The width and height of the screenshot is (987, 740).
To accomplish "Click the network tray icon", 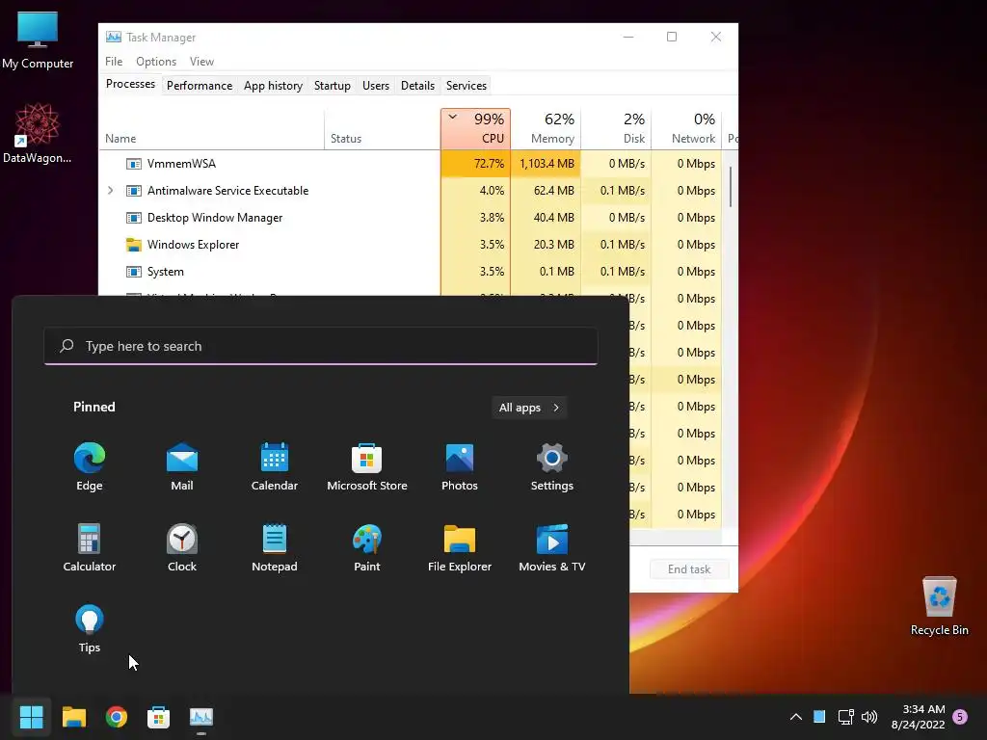I will 845,717.
